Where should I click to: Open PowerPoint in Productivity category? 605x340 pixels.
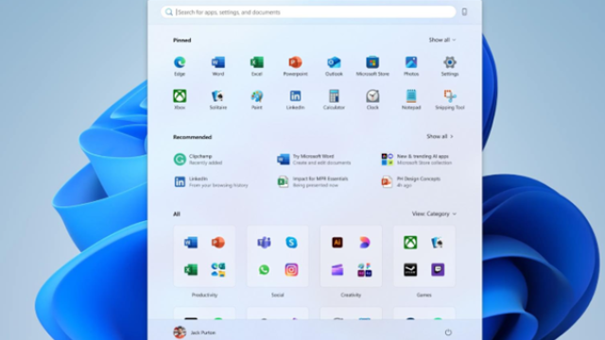pos(218,243)
